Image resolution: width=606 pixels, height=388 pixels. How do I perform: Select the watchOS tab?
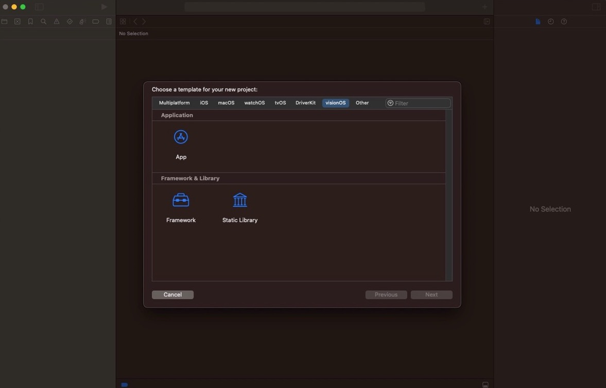pyautogui.click(x=255, y=103)
